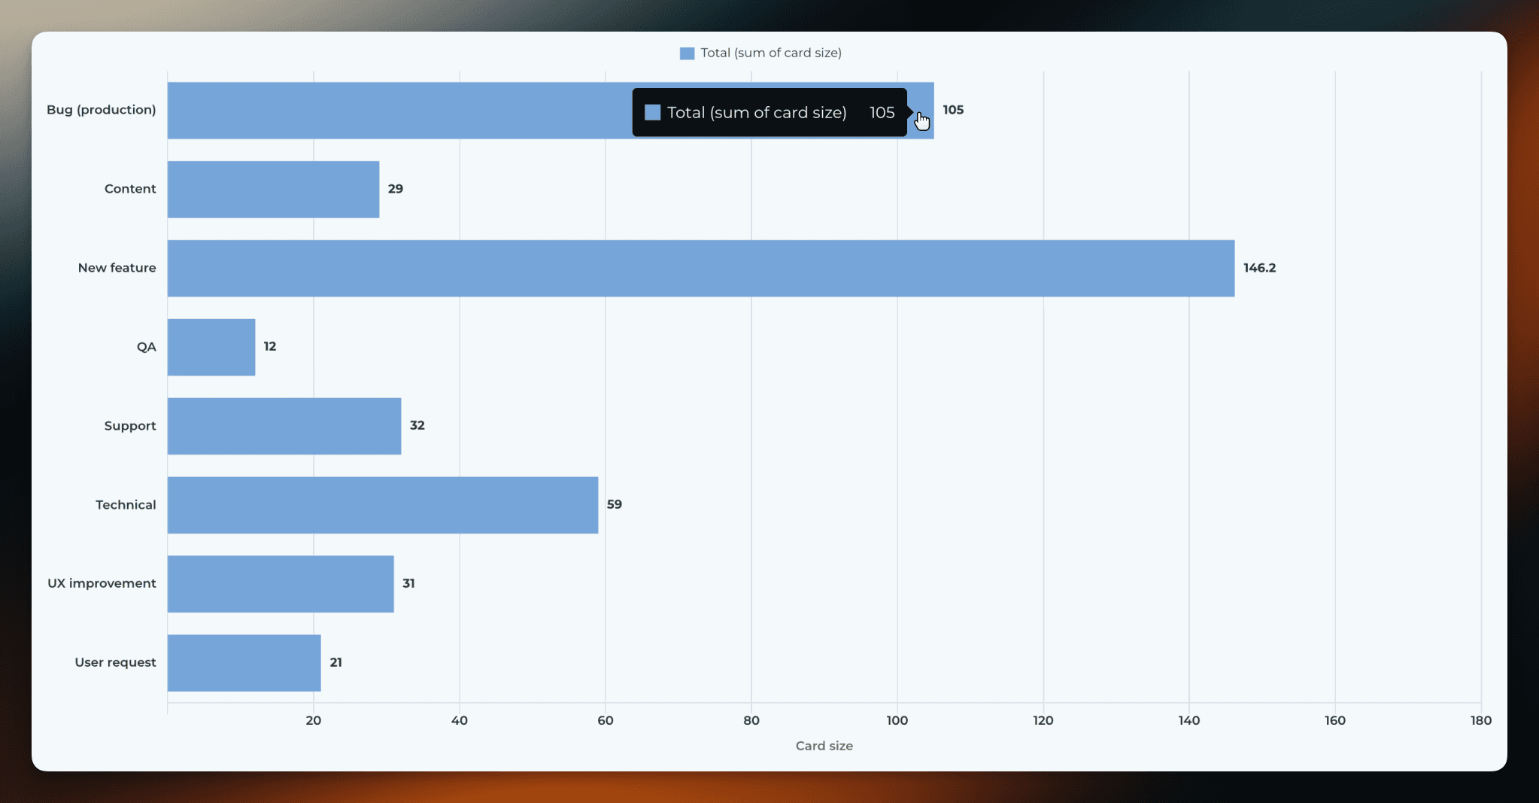Click the QA bar
1539x803 pixels.
coord(211,347)
